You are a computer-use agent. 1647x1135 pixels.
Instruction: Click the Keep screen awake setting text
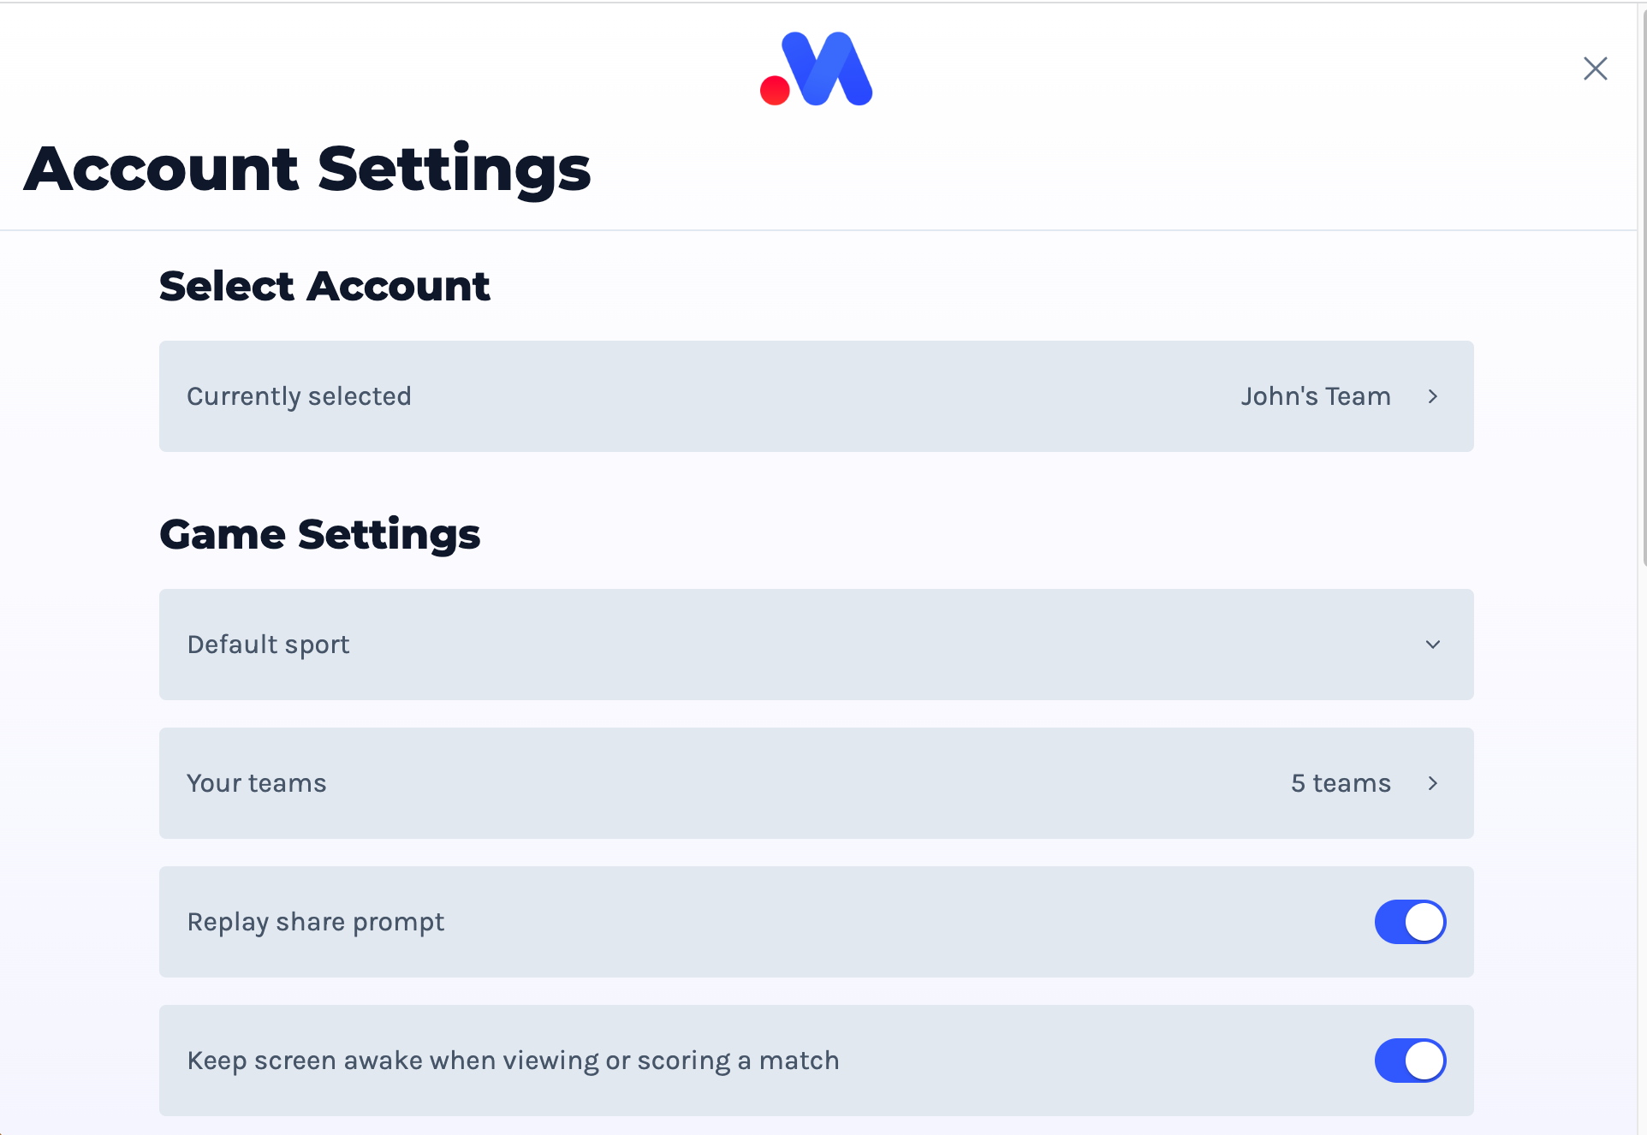pyautogui.click(x=513, y=1061)
